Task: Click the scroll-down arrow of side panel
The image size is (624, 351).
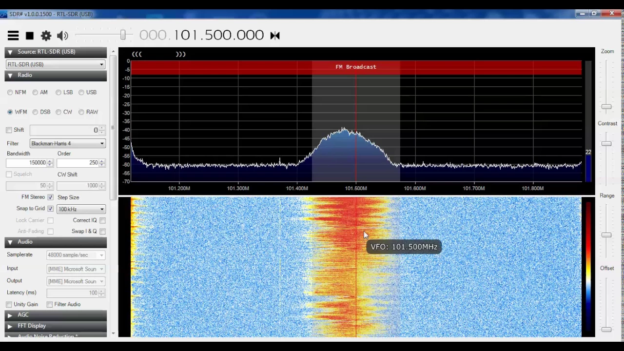Action: [114, 334]
